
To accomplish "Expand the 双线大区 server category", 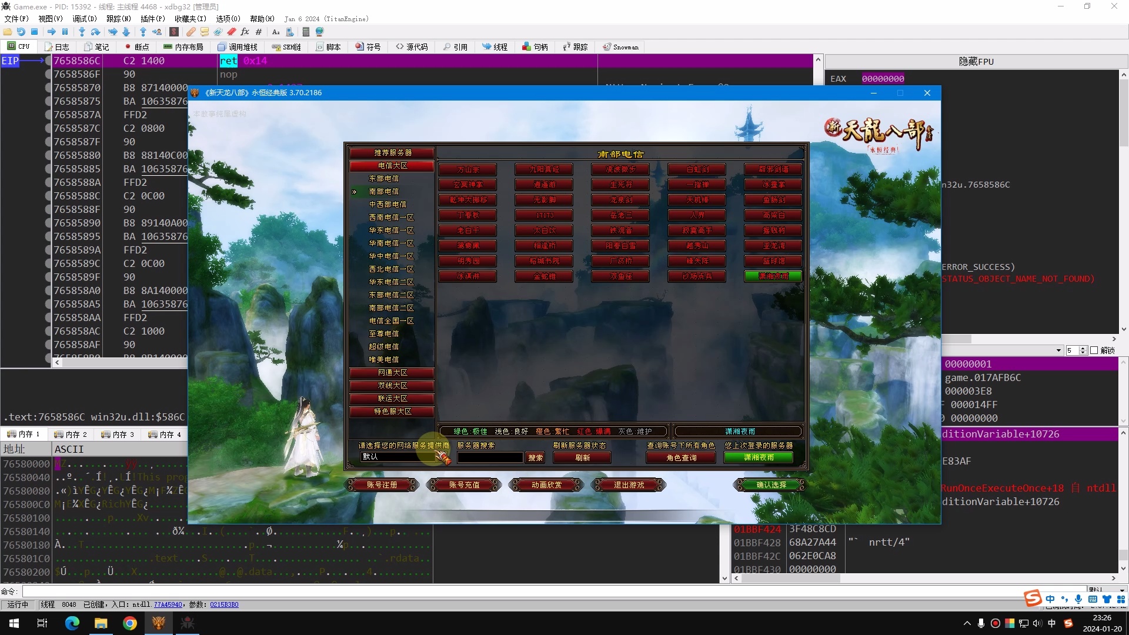I will [x=392, y=386].
